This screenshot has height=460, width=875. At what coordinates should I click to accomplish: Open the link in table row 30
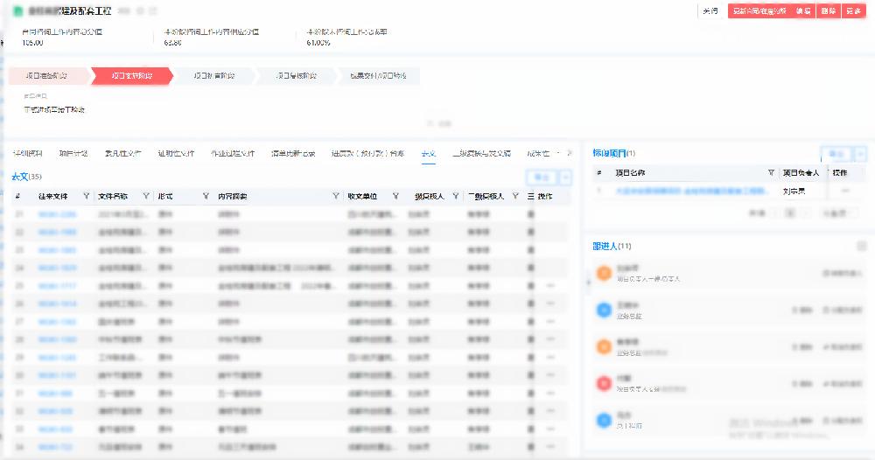point(57,375)
